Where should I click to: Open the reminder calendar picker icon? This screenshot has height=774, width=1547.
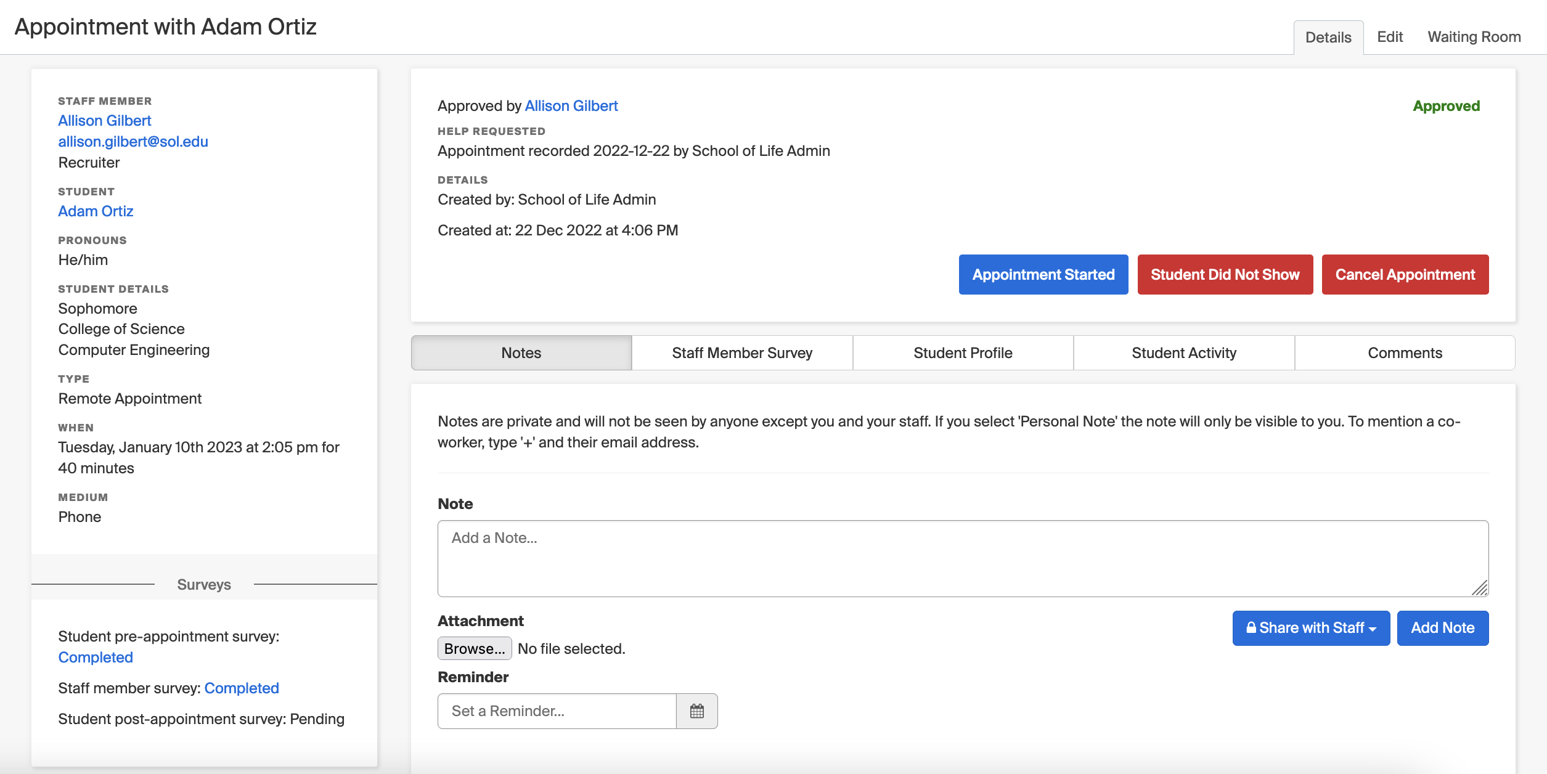click(x=697, y=711)
